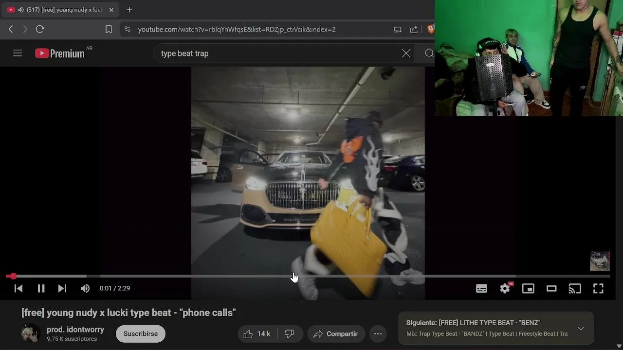Open a new browser tab
Image resolution: width=623 pixels, height=350 pixels.
129,10
